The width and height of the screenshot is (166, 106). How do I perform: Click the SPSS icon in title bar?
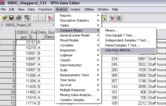pyautogui.click(x=2, y=3)
